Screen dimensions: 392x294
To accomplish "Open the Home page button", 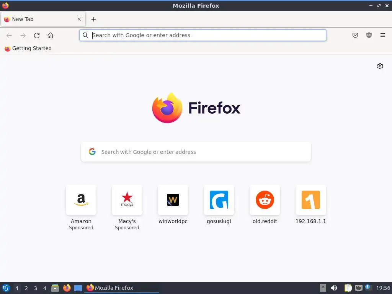I will [50, 36].
